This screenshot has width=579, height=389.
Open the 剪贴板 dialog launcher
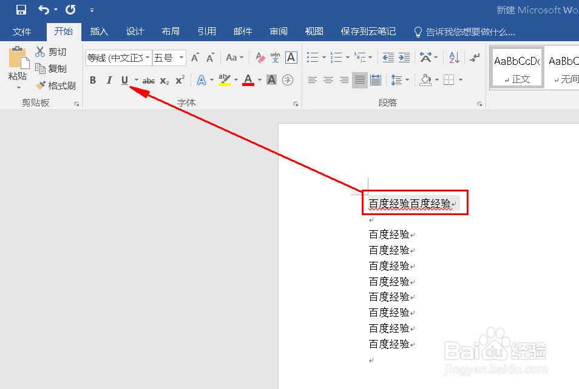pos(77,104)
